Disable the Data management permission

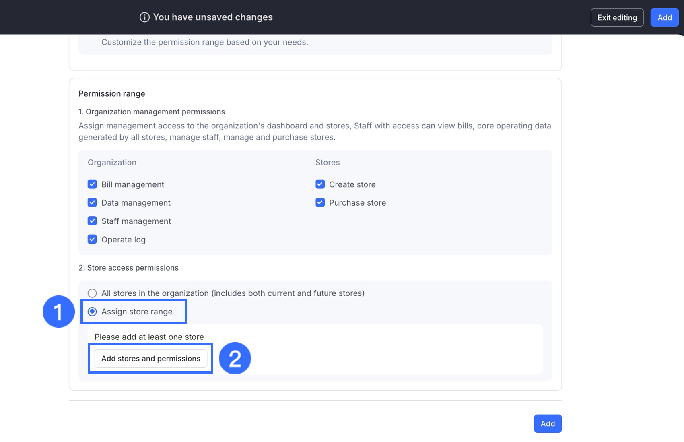tap(92, 202)
